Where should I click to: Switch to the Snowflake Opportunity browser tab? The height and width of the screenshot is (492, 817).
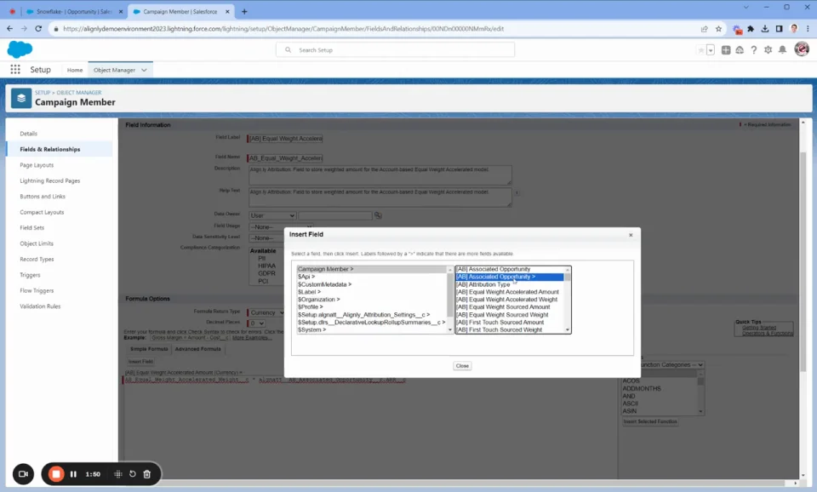point(73,11)
